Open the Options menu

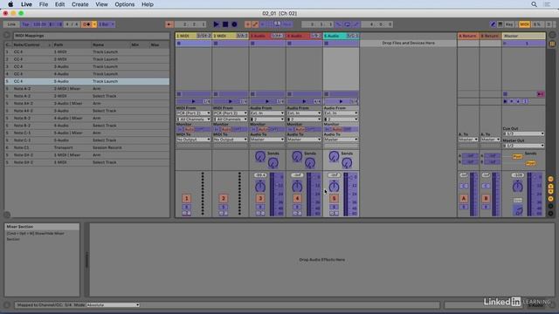click(124, 4)
